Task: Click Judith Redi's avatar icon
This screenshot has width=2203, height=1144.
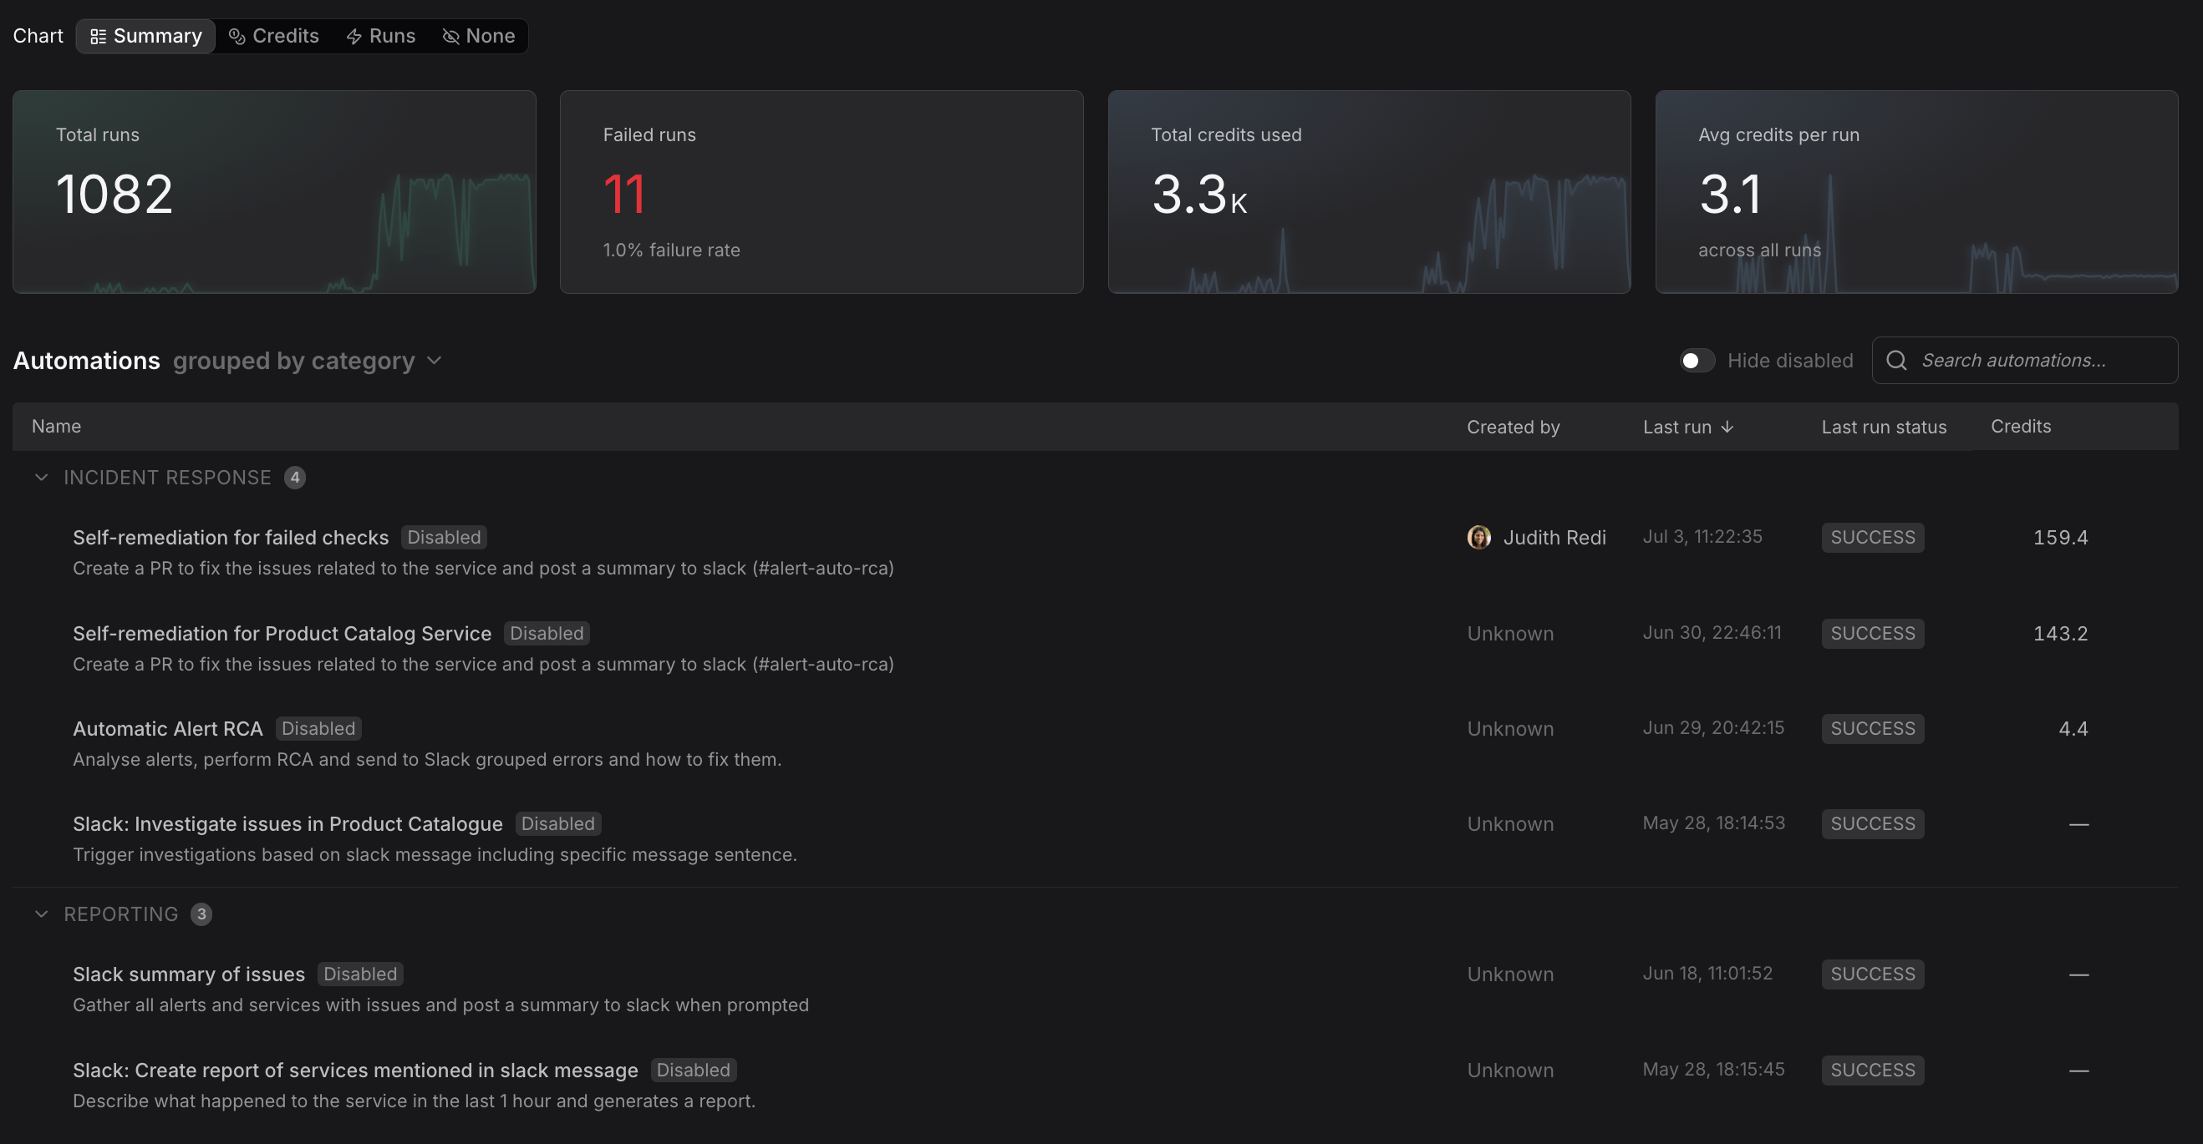Action: pos(1478,538)
